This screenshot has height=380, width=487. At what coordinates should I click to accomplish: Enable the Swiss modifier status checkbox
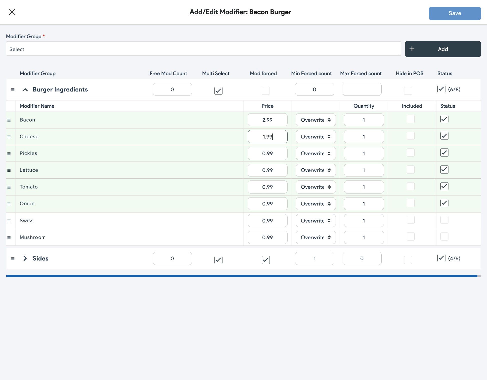click(x=444, y=220)
